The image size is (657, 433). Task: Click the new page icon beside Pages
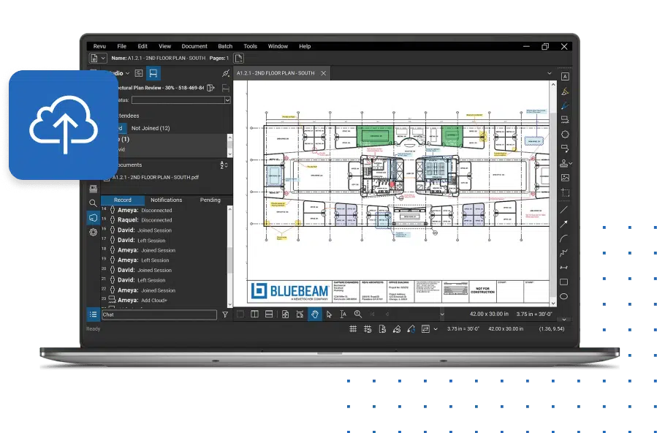point(238,59)
